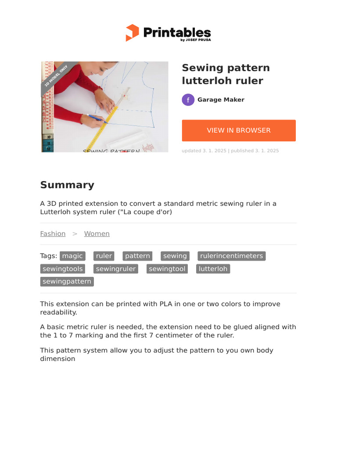Select the sewingruler tag
Viewport: 337px width, 450px height.
(116, 269)
